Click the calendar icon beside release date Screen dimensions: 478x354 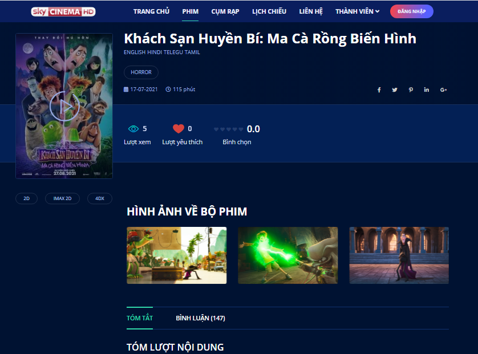tap(125, 89)
